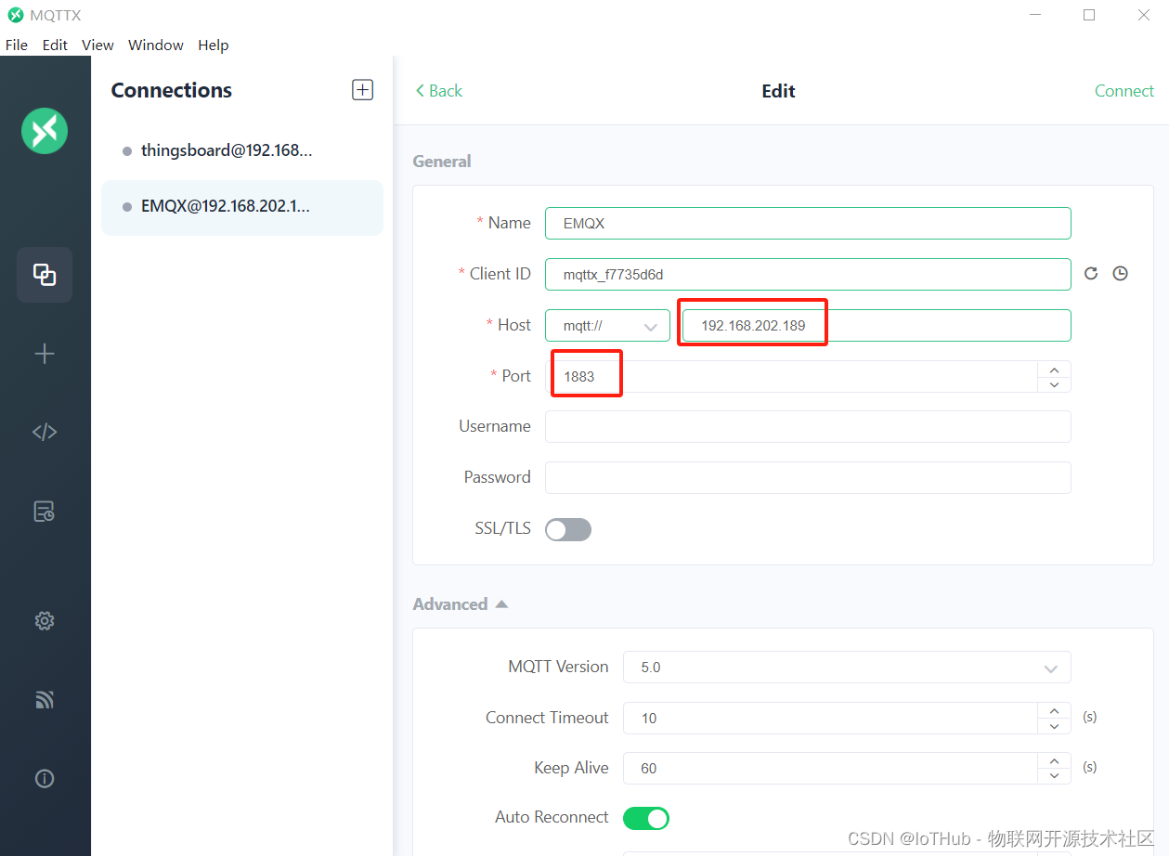The image size is (1169, 856).
Task: Click the Connect button
Action: (x=1124, y=90)
